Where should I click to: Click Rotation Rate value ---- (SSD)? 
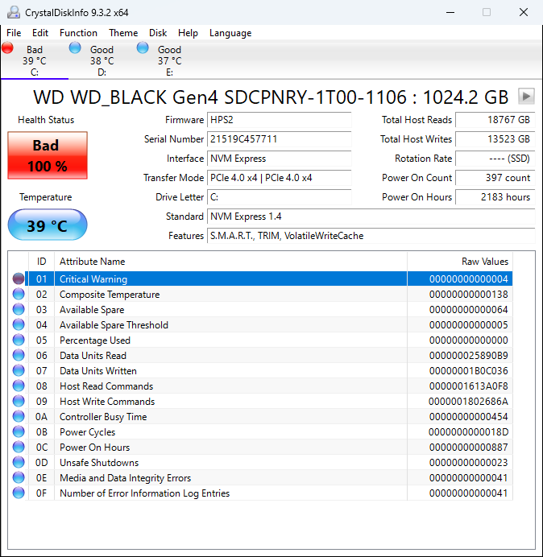pyautogui.click(x=495, y=159)
